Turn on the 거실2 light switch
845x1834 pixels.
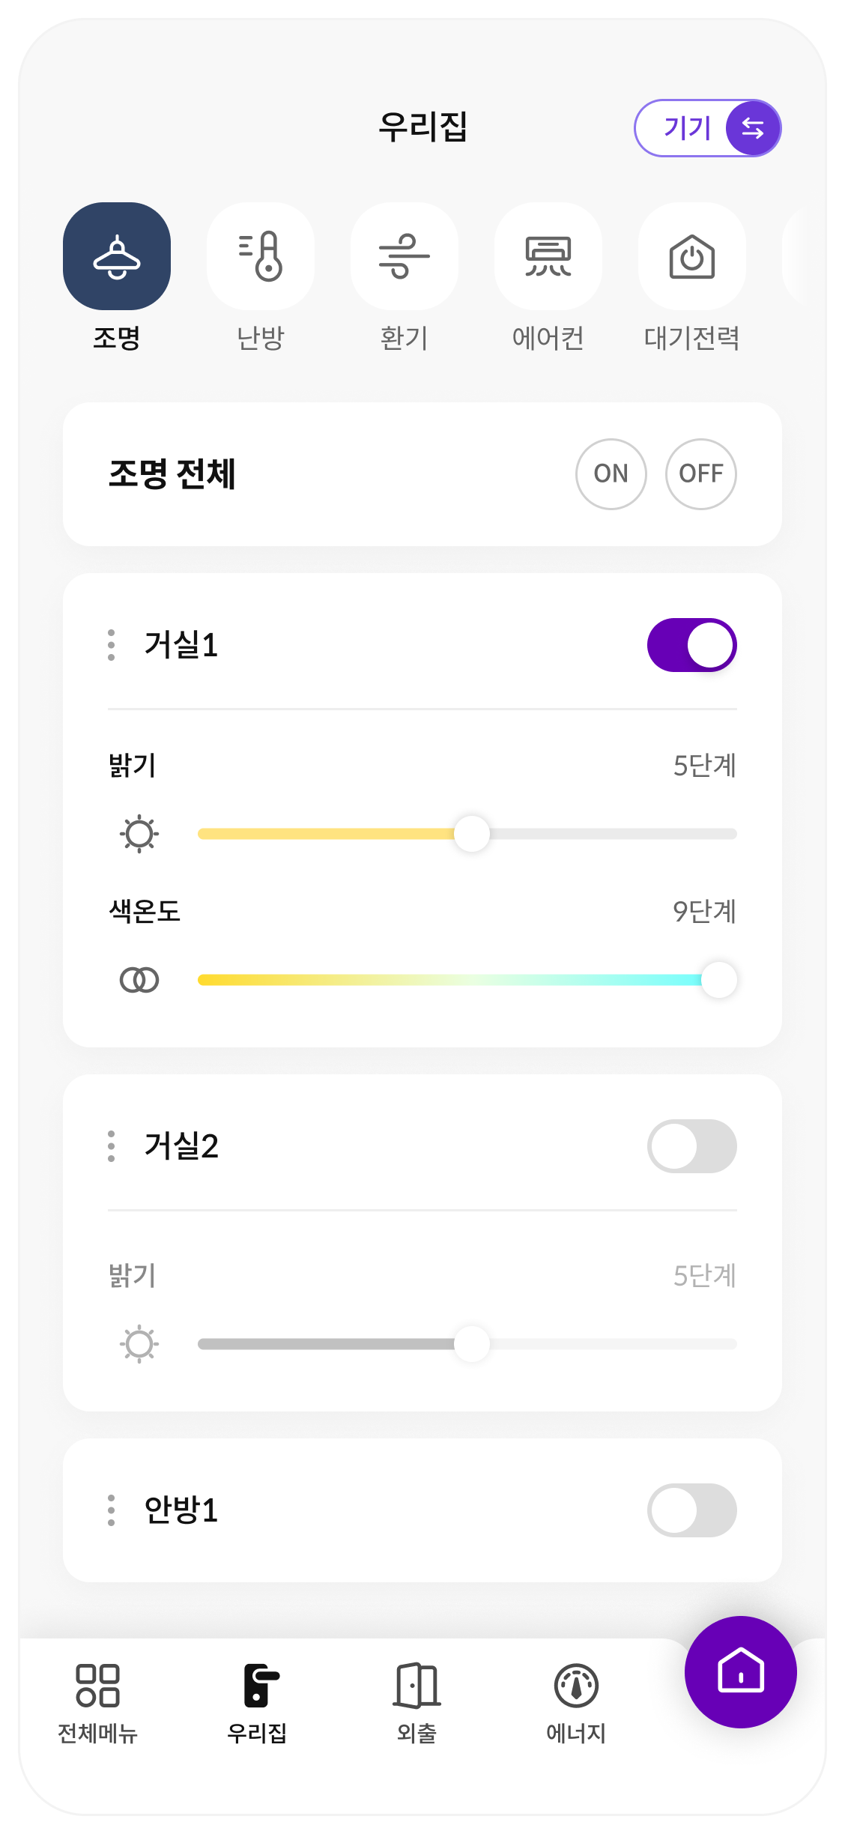pos(691,1146)
